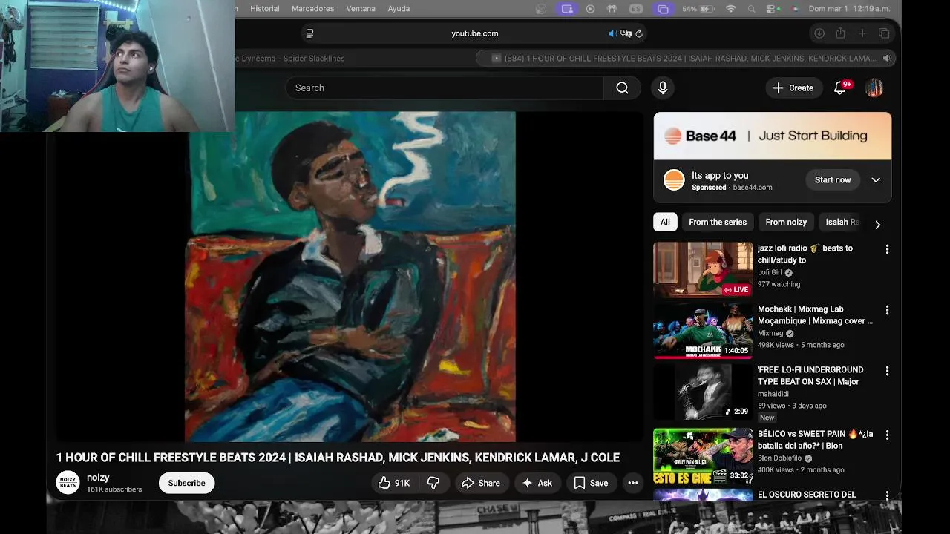Open the account avatar menu
950x534 pixels.
pos(874,88)
